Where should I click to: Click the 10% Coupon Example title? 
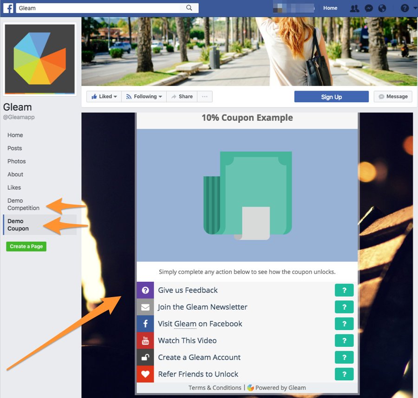coord(247,118)
